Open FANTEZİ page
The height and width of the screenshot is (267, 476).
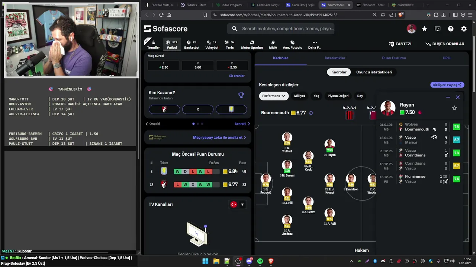click(400, 44)
